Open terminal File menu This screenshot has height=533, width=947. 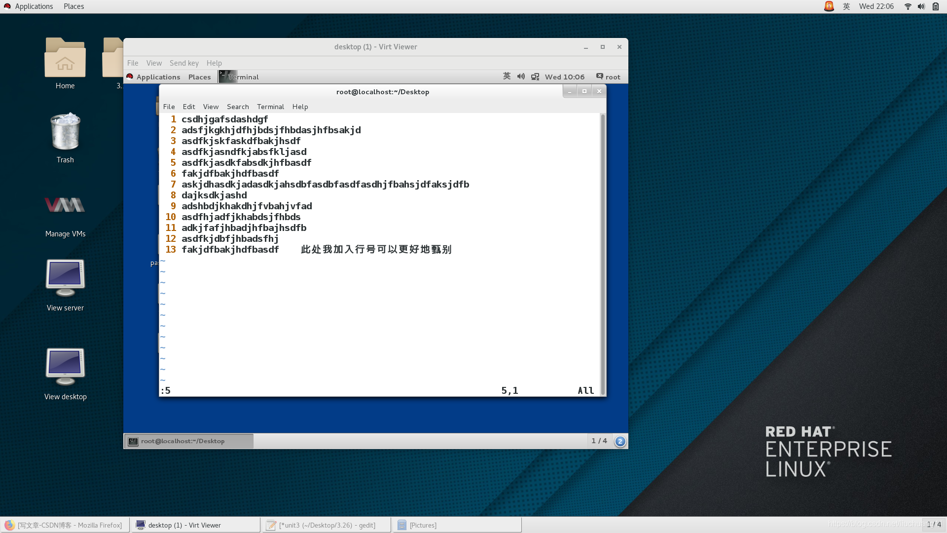(x=169, y=107)
